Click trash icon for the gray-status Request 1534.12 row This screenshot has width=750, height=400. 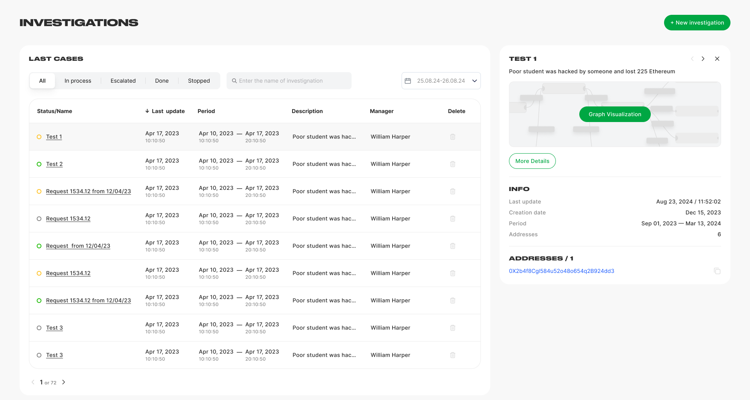(453, 219)
